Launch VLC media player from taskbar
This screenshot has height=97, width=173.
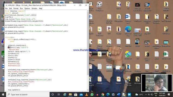click(x=86, y=95)
